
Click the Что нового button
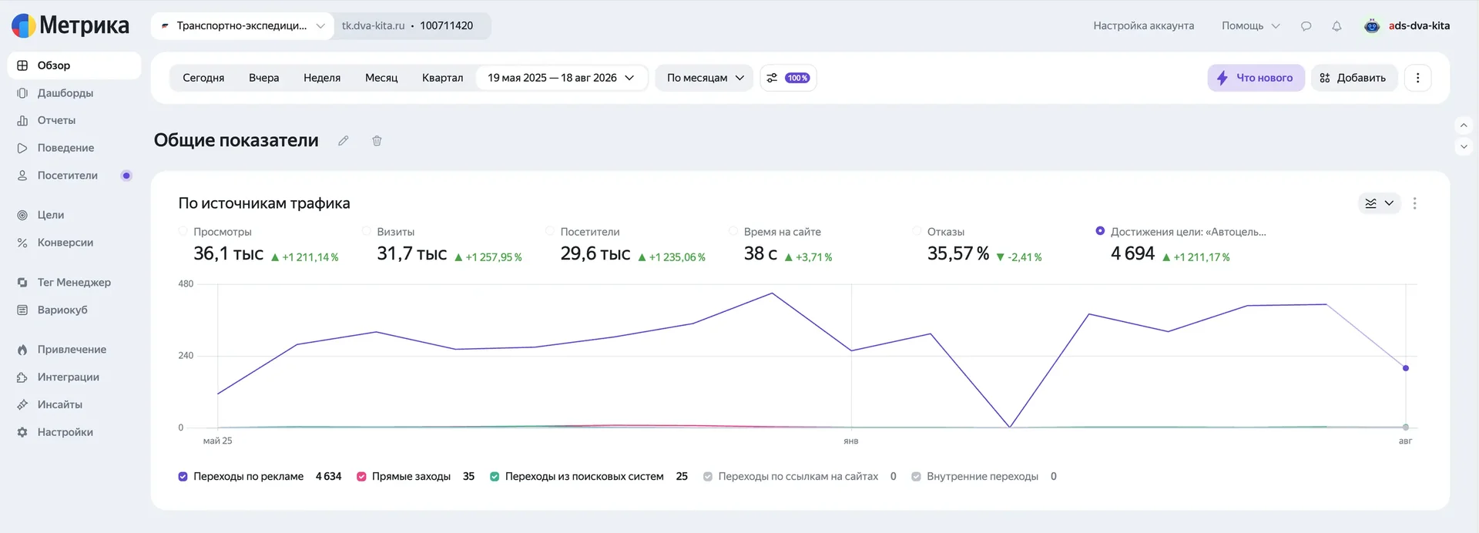tap(1256, 78)
